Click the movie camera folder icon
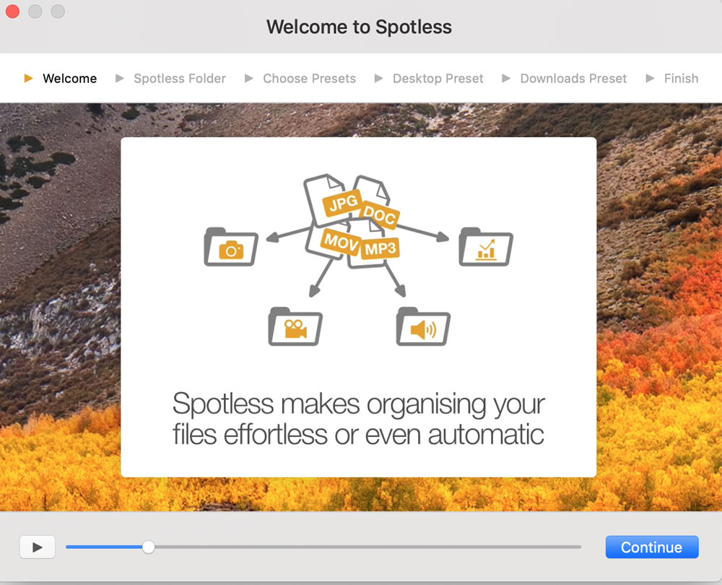 point(295,326)
